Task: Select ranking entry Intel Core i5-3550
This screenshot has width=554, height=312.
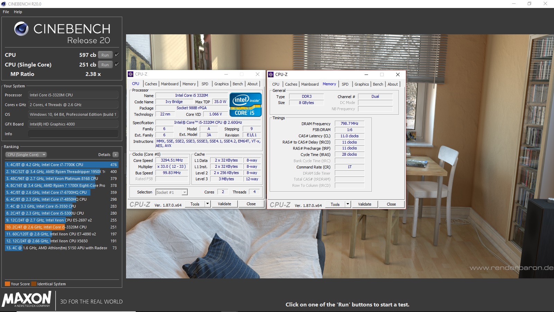Action: click(62, 206)
